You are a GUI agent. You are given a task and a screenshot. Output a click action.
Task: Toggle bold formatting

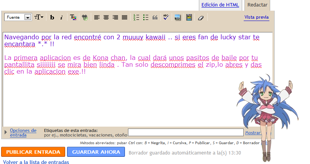52,18
